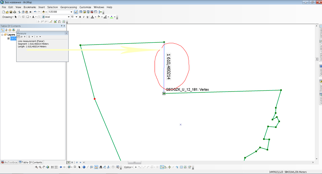Click the Add Data button
Image resolution: width=322 pixels, height=174 pixels.
43,12
